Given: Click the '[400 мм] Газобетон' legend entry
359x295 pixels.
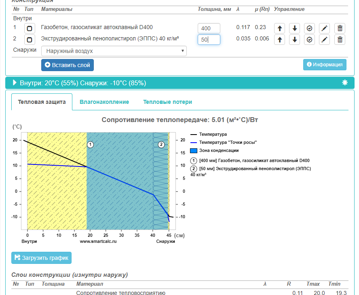Looking at the screenshot, I should 250,161.
